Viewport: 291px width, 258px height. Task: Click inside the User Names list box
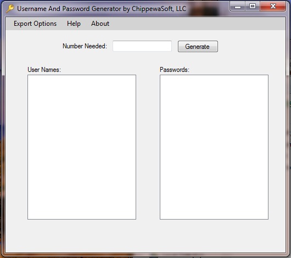[x=82, y=147]
